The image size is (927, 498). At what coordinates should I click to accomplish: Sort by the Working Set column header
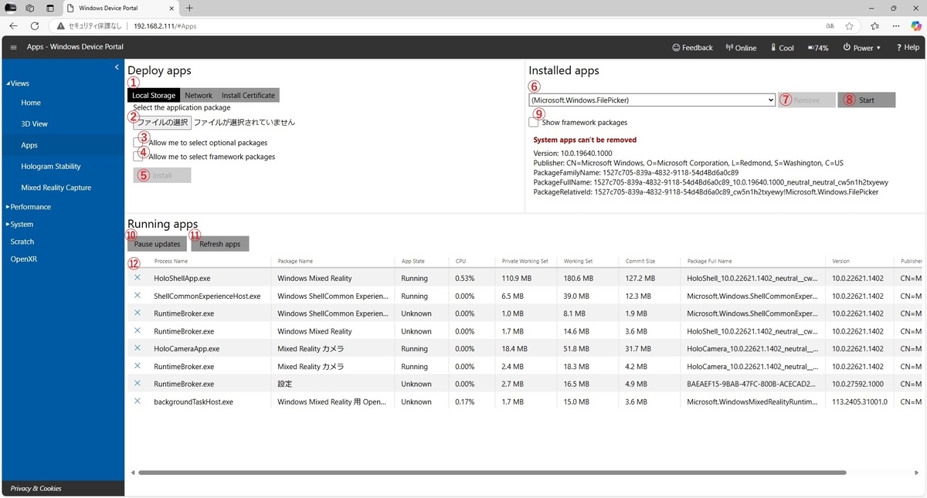(x=579, y=262)
